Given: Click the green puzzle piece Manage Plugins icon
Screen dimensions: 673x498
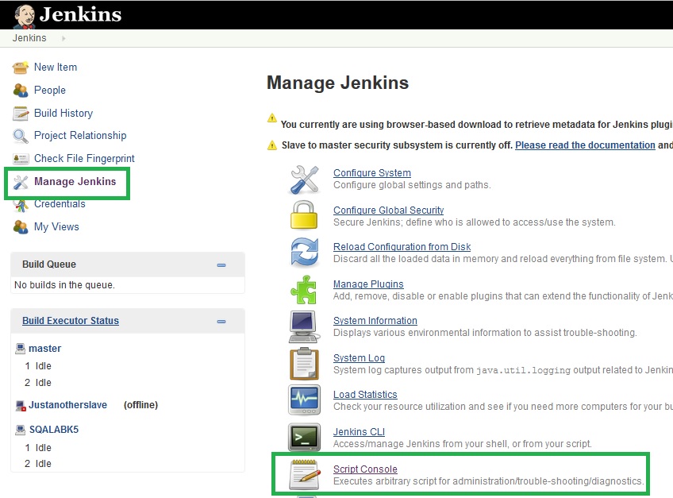Looking at the screenshot, I should [303, 290].
